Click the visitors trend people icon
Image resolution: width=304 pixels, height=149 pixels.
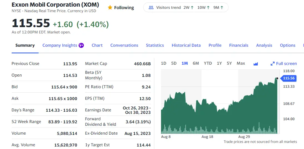151,7
